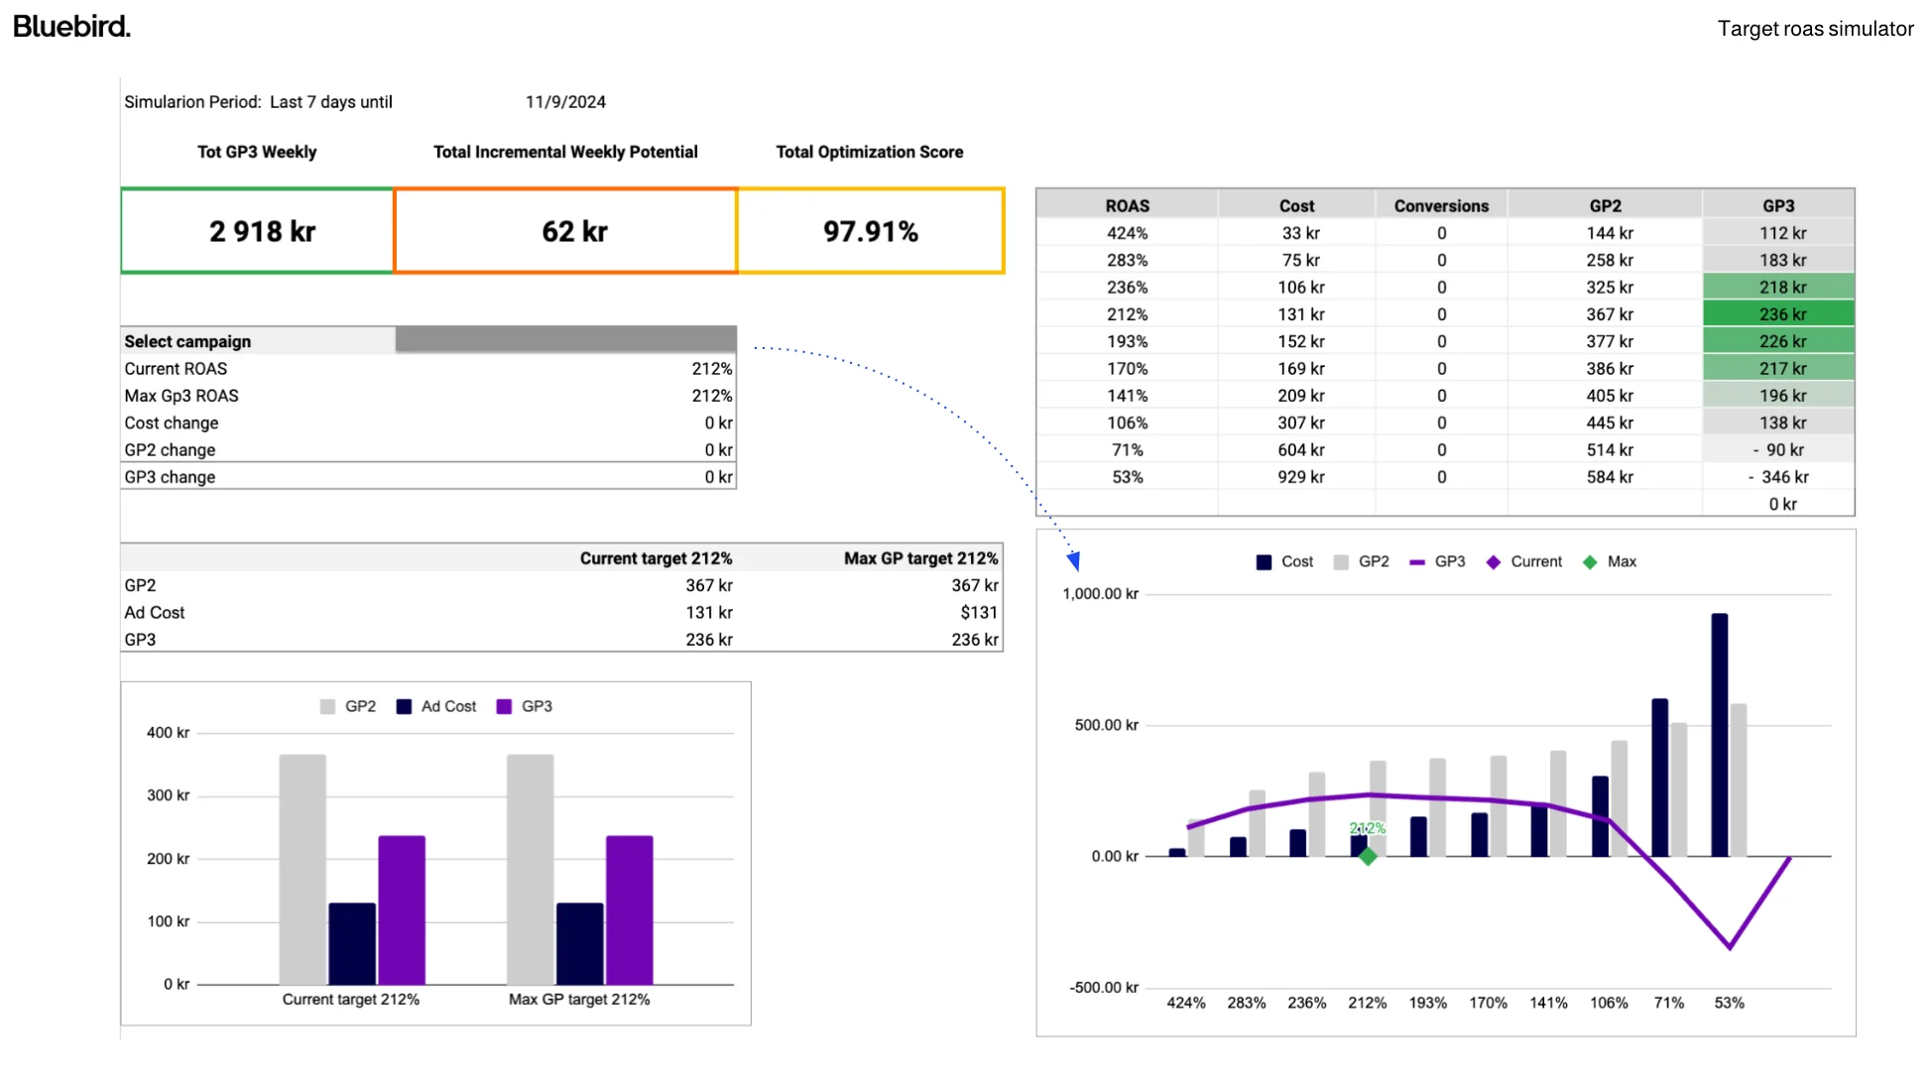The image size is (1932, 1081).
Task: Click the tallest dark Cost bar at 53%
Action: [x=1719, y=734]
